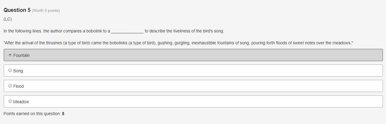Click the quoted bobolinks passage text

(178, 43)
